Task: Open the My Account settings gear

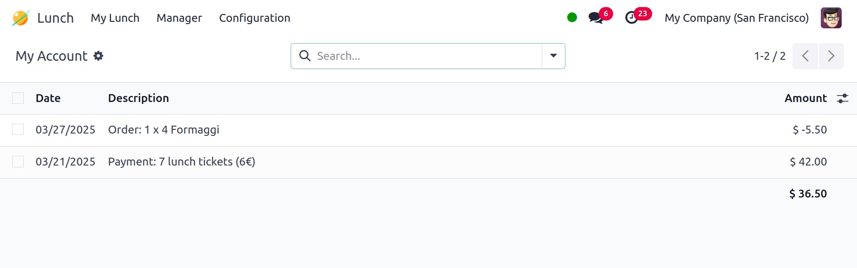Action: [98, 56]
